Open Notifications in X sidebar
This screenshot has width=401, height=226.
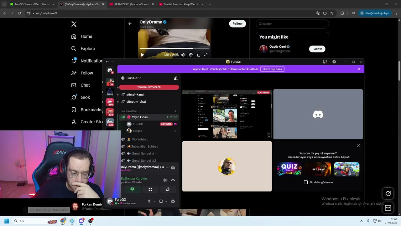tap(87, 61)
